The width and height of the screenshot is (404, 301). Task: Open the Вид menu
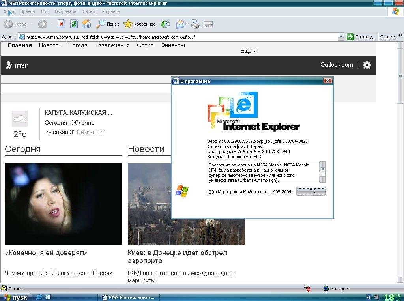(45, 11)
